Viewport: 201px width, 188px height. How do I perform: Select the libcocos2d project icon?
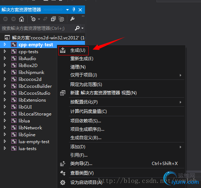(x=14, y=79)
